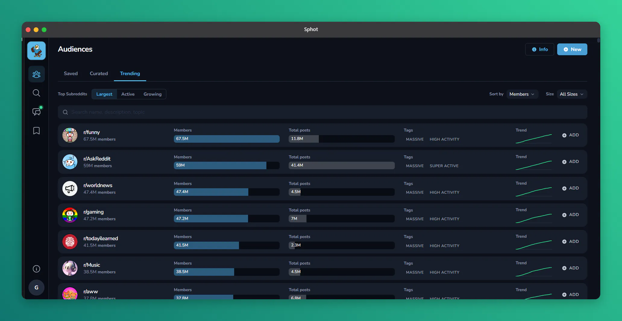Focus the search name, description, topic field

coord(322,112)
